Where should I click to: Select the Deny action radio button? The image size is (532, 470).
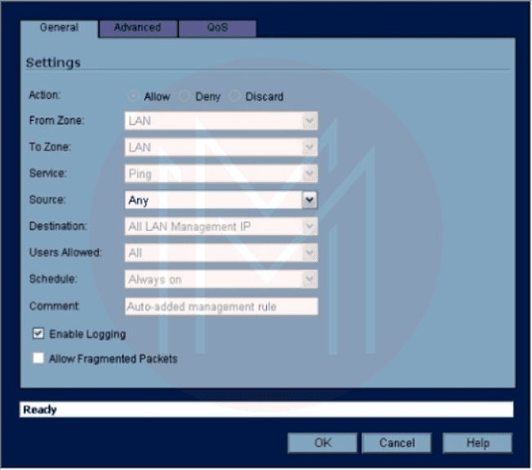185,96
